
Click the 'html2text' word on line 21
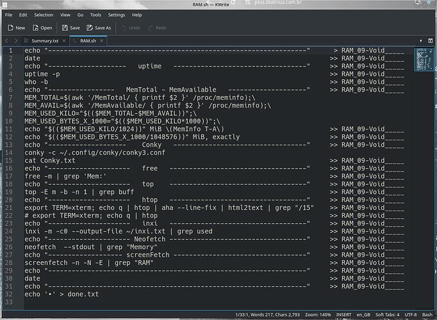pyautogui.click(x=245, y=207)
